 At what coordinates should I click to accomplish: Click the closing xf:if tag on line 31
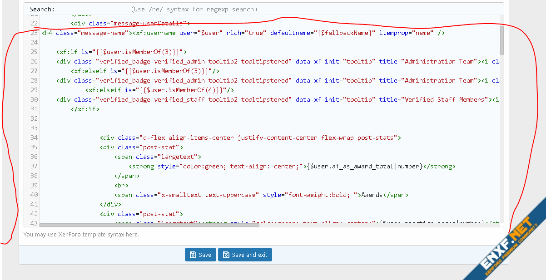(x=85, y=109)
